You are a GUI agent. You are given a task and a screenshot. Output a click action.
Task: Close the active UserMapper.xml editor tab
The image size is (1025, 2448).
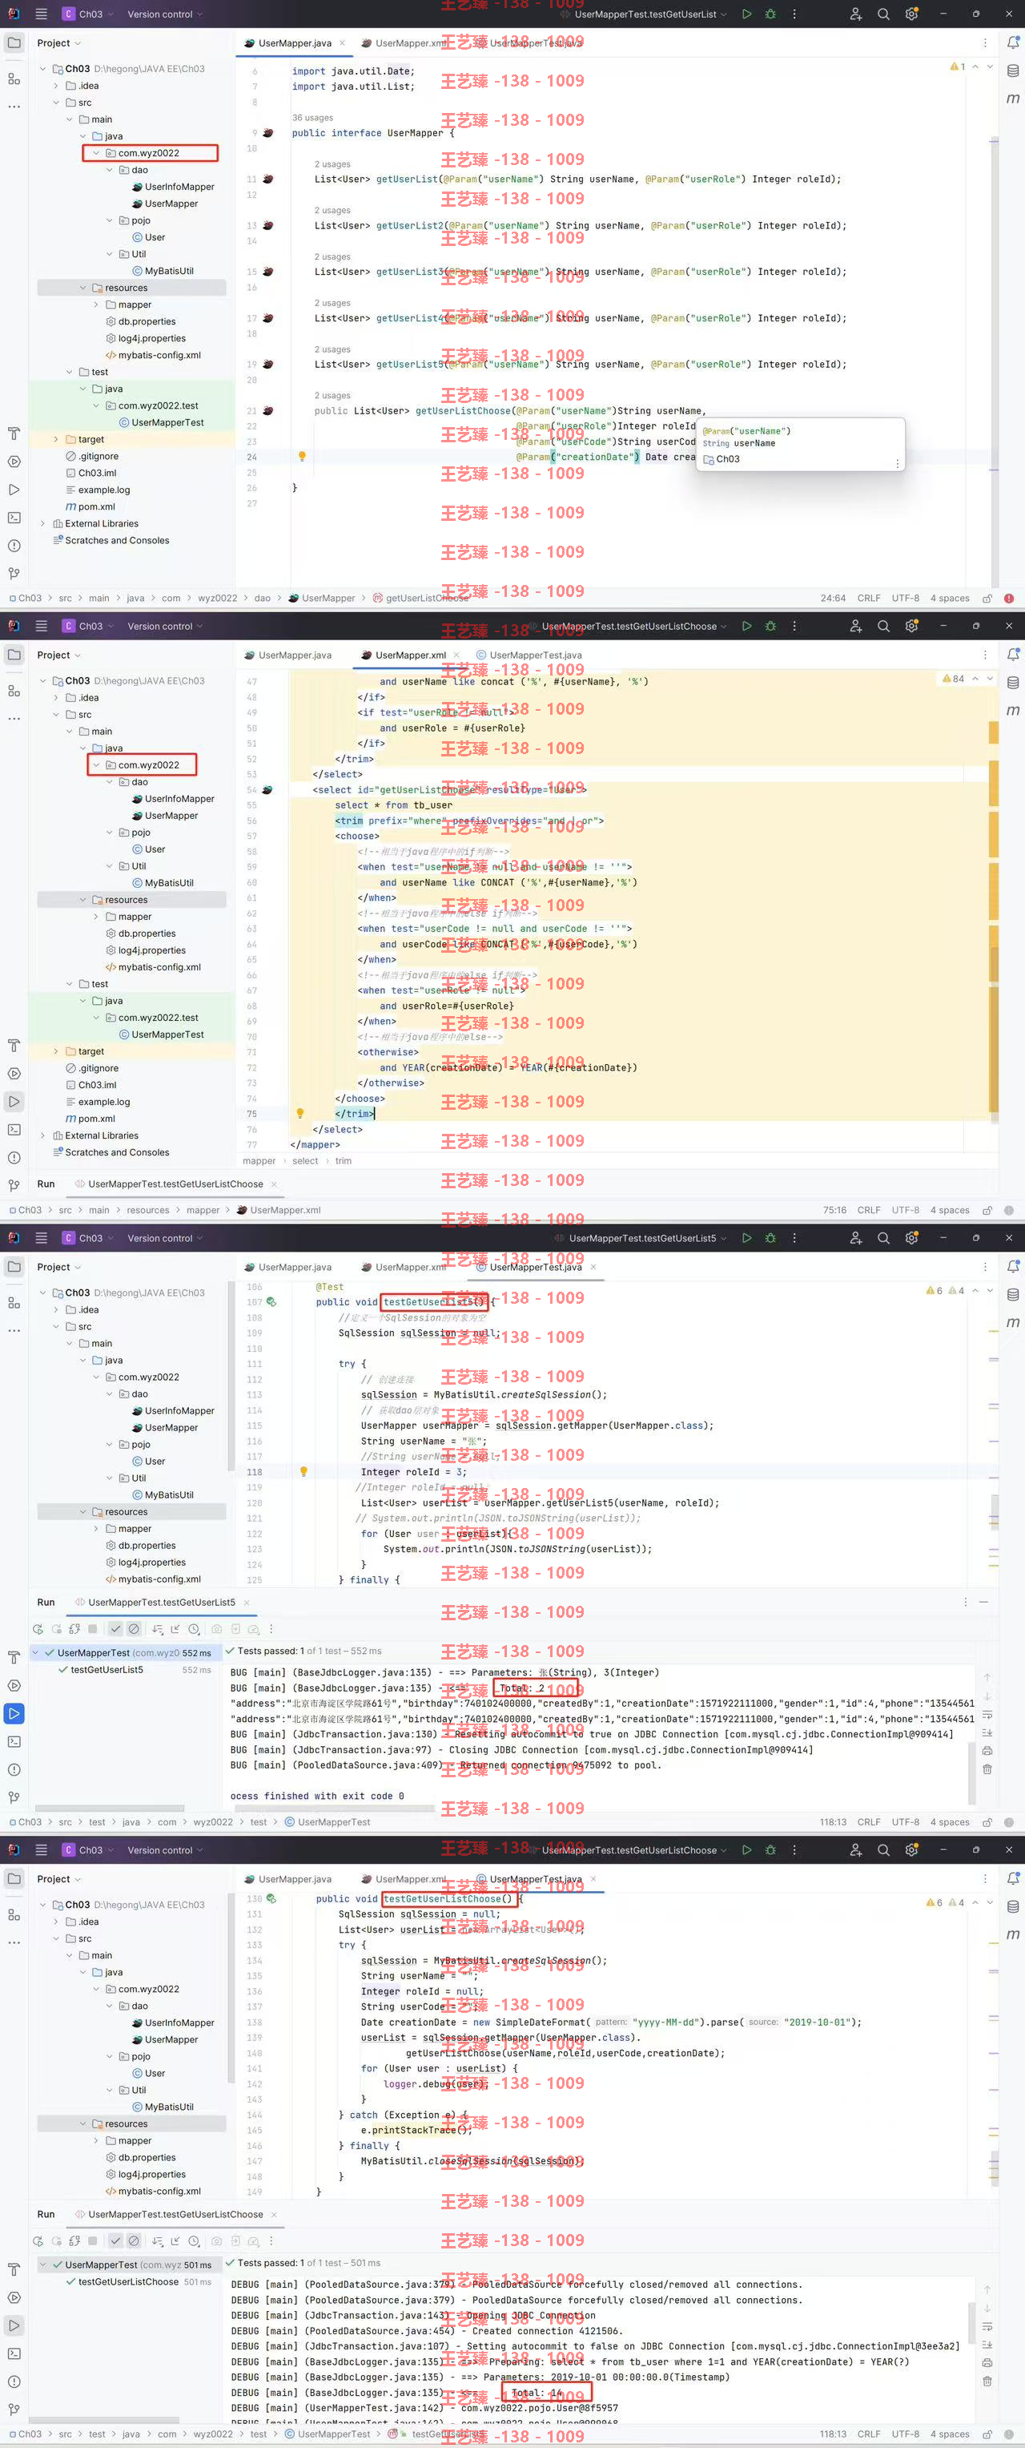tap(457, 655)
